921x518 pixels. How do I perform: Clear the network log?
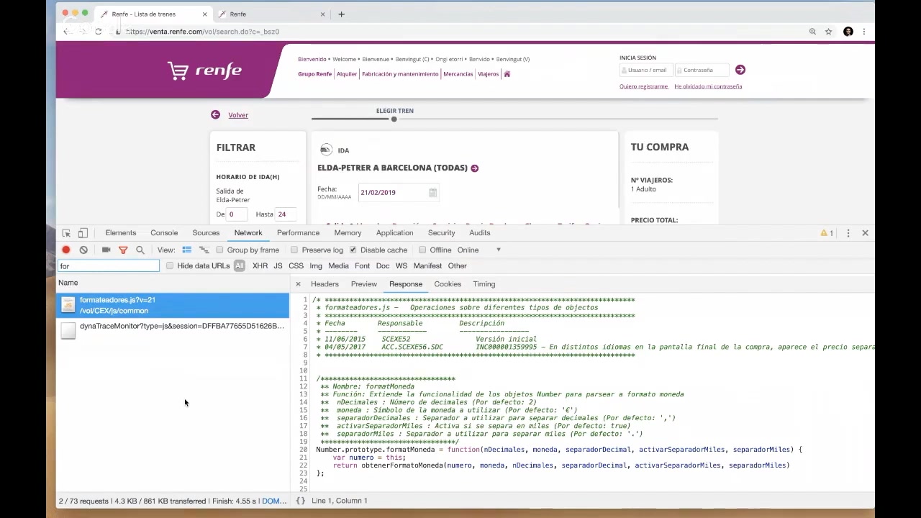click(x=83, y=250)
